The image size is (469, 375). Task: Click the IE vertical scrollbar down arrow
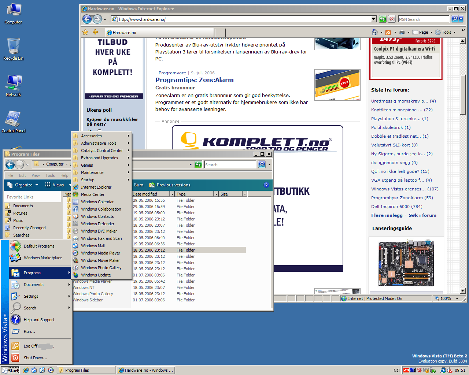[x=462, y=291]
